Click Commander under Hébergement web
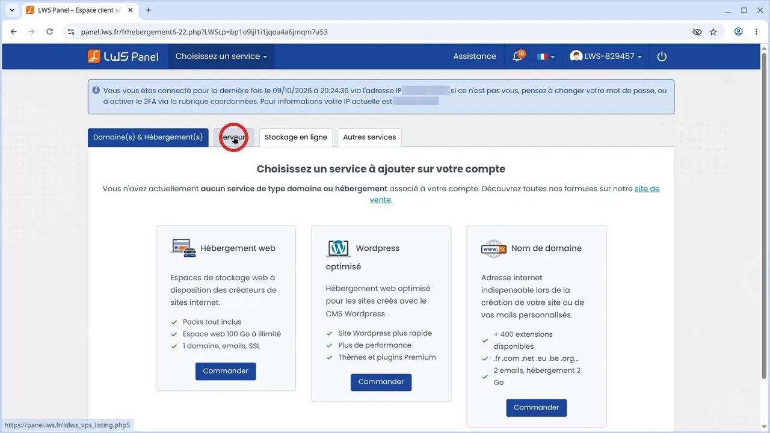The width and height of the screenshot is (770, 433). [226, 371]
